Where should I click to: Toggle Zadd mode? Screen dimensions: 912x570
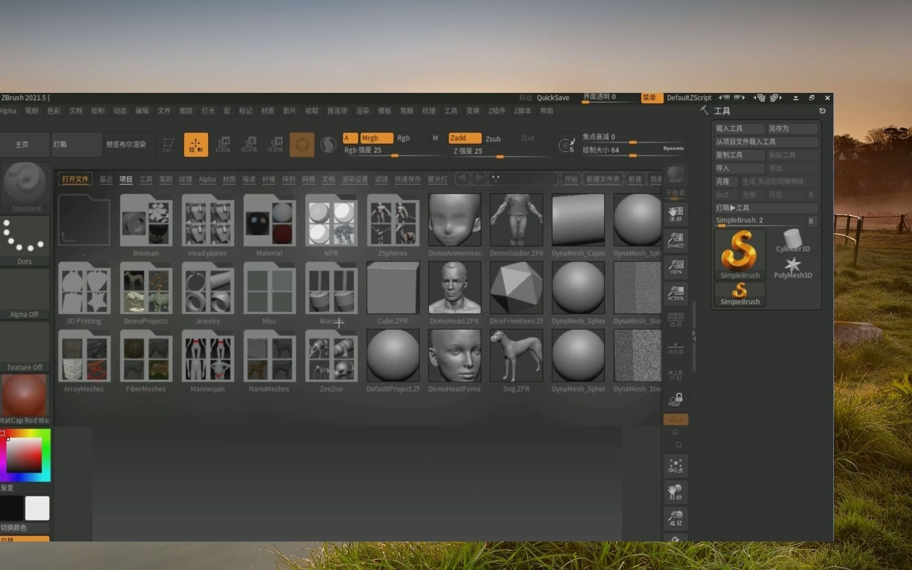click(x=464, y=138)
